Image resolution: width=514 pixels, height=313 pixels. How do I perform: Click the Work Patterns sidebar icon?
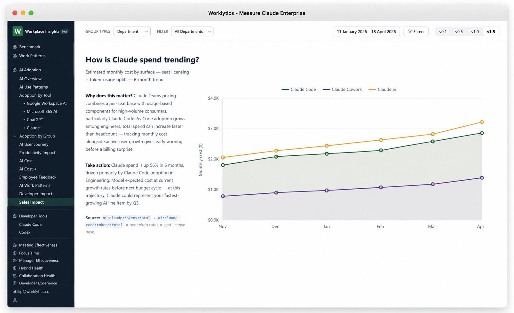click(x=15, y=56)
